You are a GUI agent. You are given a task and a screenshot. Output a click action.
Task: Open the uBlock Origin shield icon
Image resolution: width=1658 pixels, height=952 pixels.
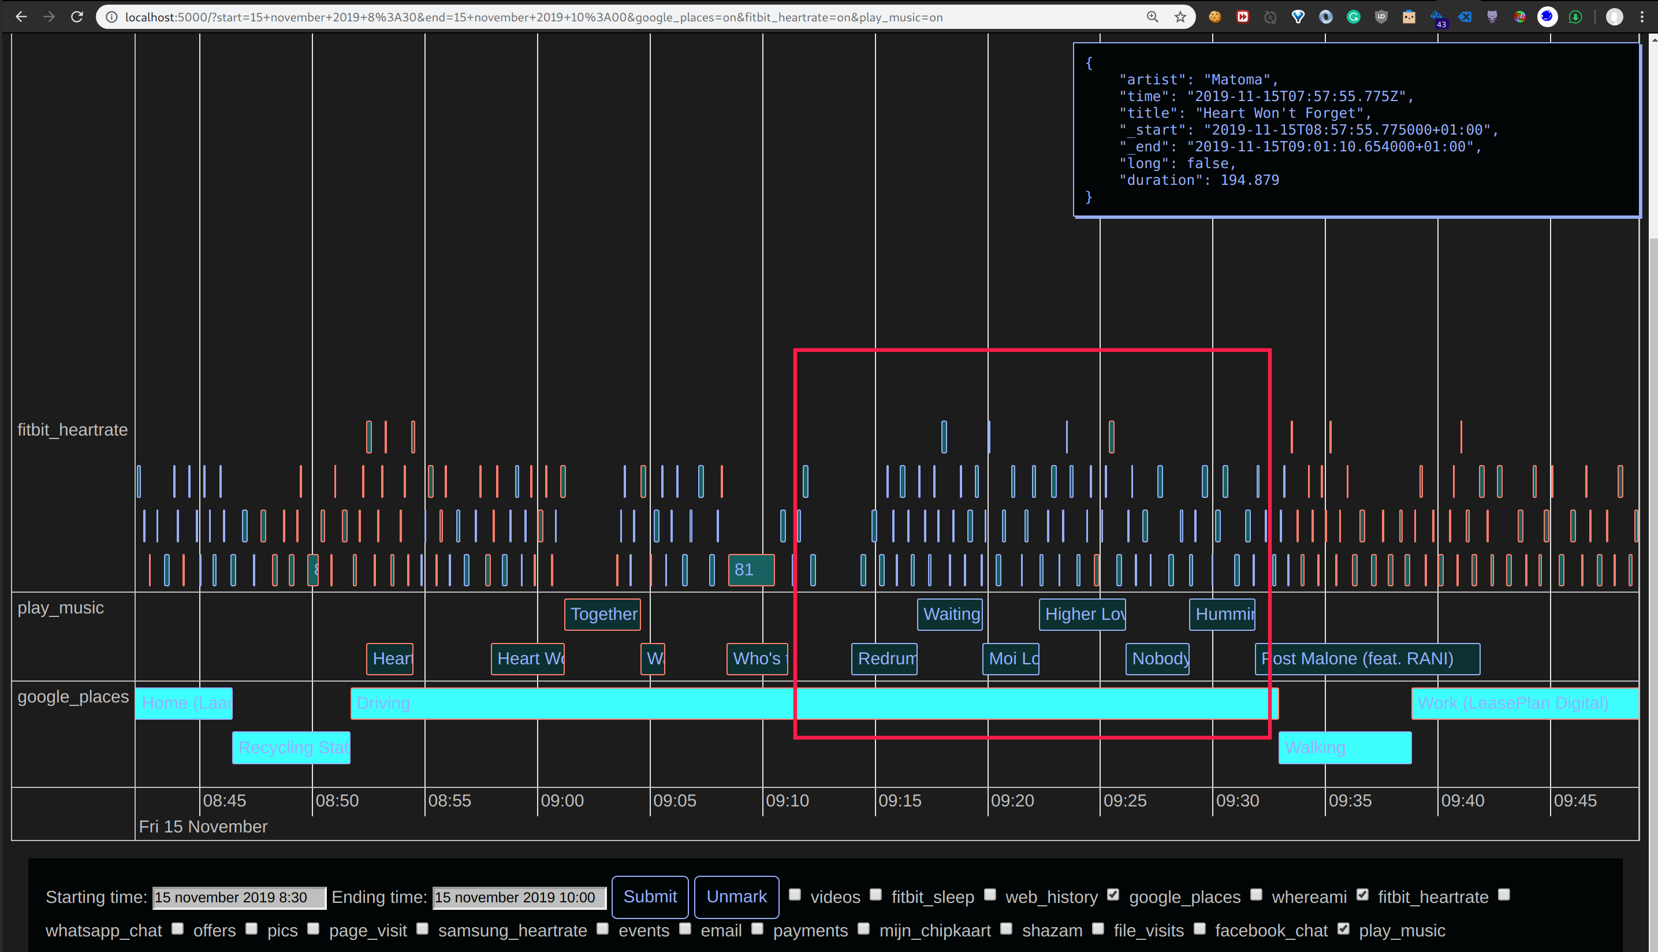coord(1381,17)
